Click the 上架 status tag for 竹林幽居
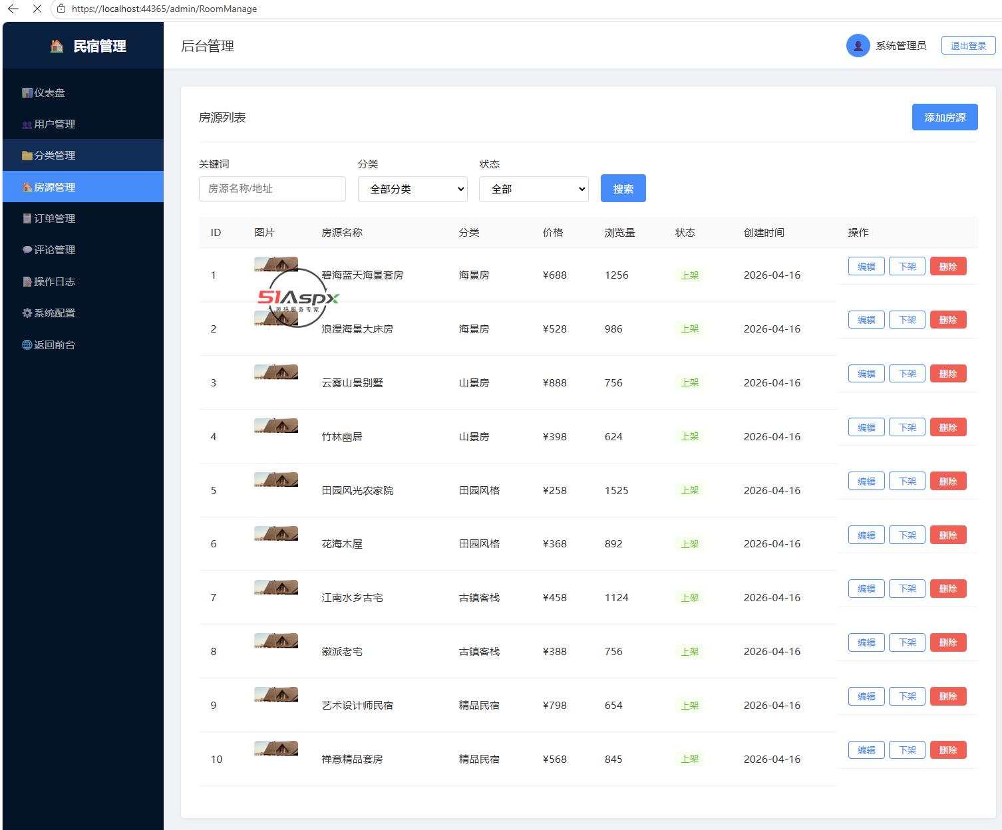This screenshot has height=830, width=1002. point(690,437)
